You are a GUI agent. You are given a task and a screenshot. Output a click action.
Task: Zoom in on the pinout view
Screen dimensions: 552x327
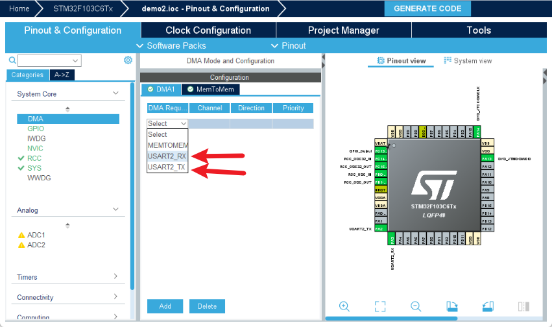[344, 306]
